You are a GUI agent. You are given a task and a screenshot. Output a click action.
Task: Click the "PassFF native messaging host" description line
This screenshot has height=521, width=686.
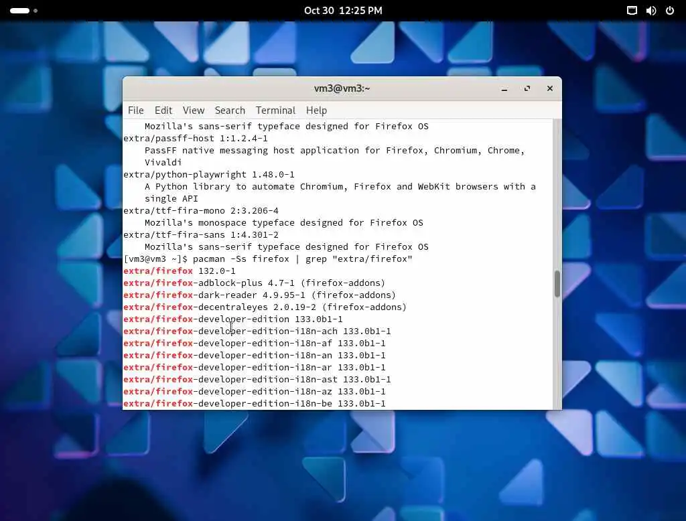click(x=335, y=151)
